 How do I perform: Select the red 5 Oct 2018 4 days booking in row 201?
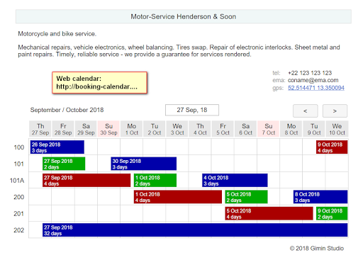[x=269, y=213]
